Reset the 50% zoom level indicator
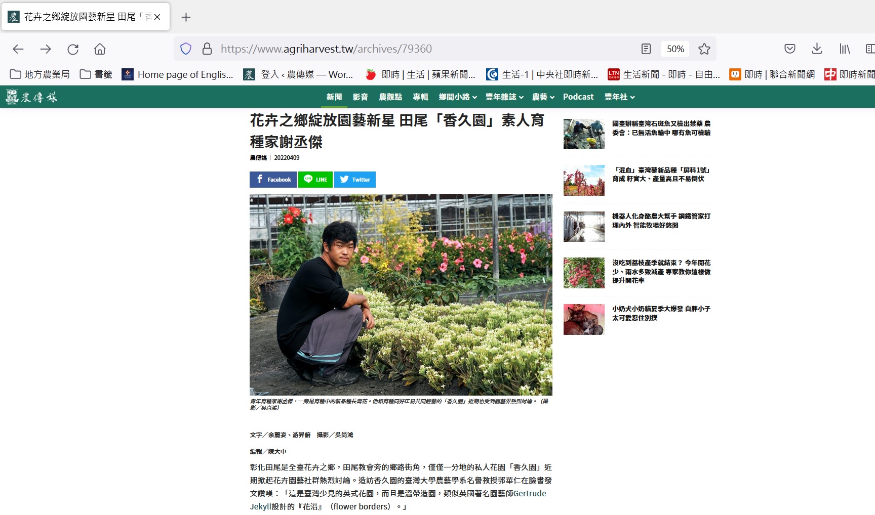The height and width of the screenshot is (515, 875). tap(675, 49)
